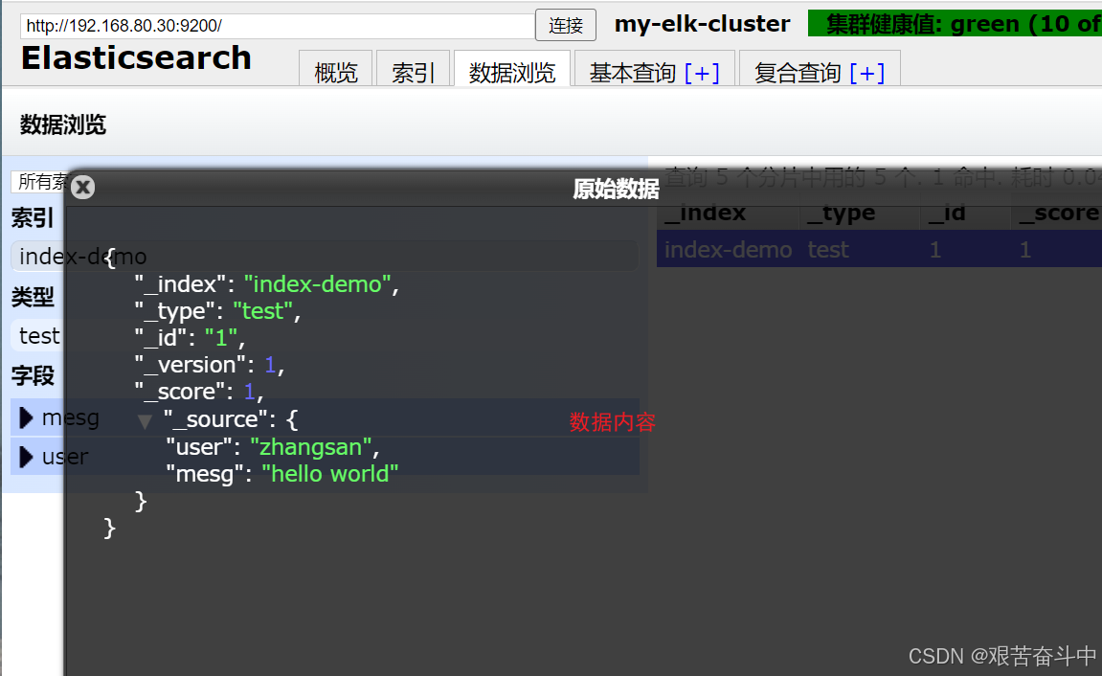Focus the Elasticsearch URL input field
This screenshot has height=676, width=1102.
pyautogui.click(x=278, y=26)
